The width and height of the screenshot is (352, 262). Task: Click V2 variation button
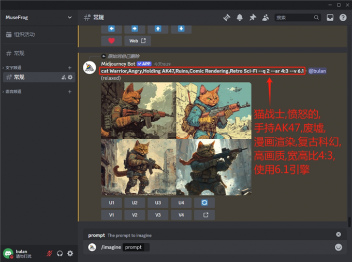click(x=135, y=215)
